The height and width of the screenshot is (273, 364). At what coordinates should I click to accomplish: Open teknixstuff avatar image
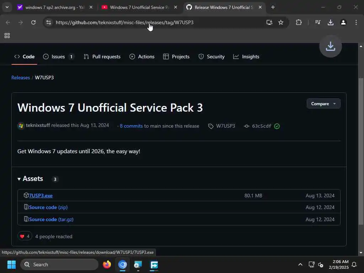[x=21, y=126]
